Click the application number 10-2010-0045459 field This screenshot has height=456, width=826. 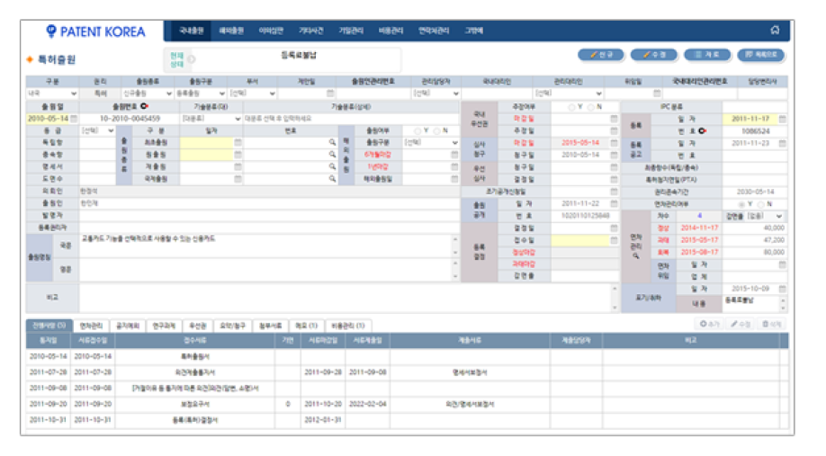coord(130,119)
